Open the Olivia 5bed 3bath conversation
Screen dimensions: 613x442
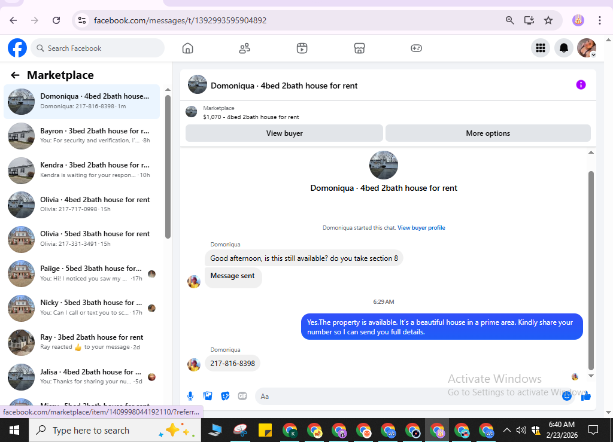pos(81,239)
